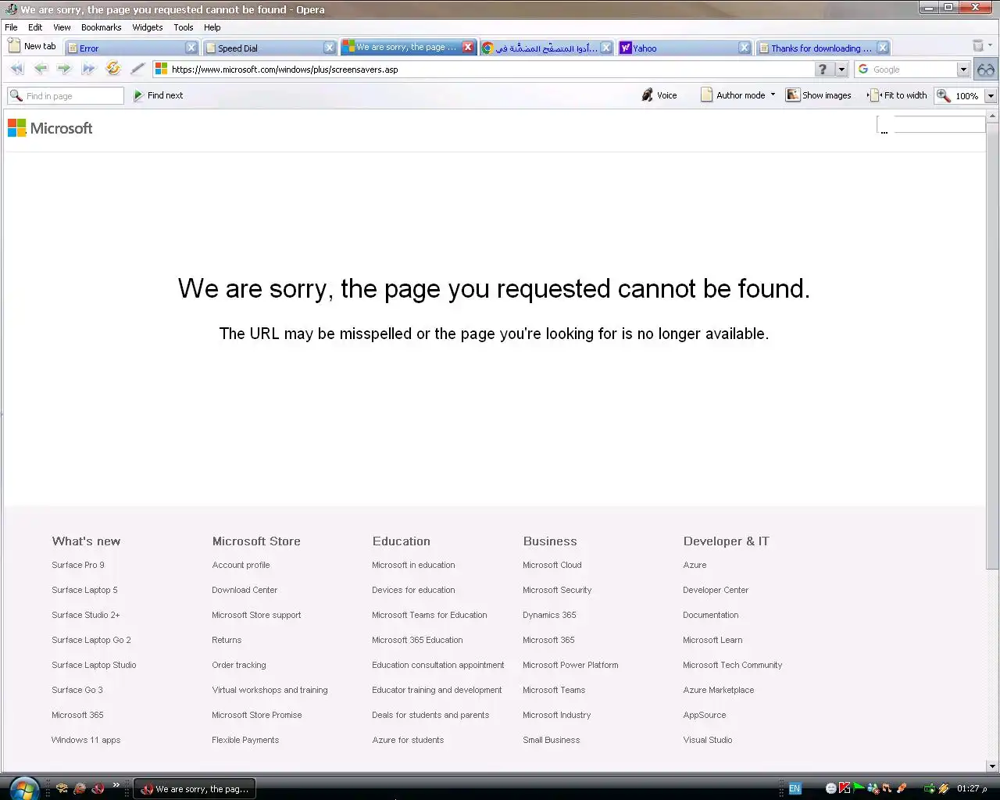The image size is (1000, 800).
Task: Expand the quick launch chevron in taskbar
Action: pyautogui.click(x=116, y=785)
